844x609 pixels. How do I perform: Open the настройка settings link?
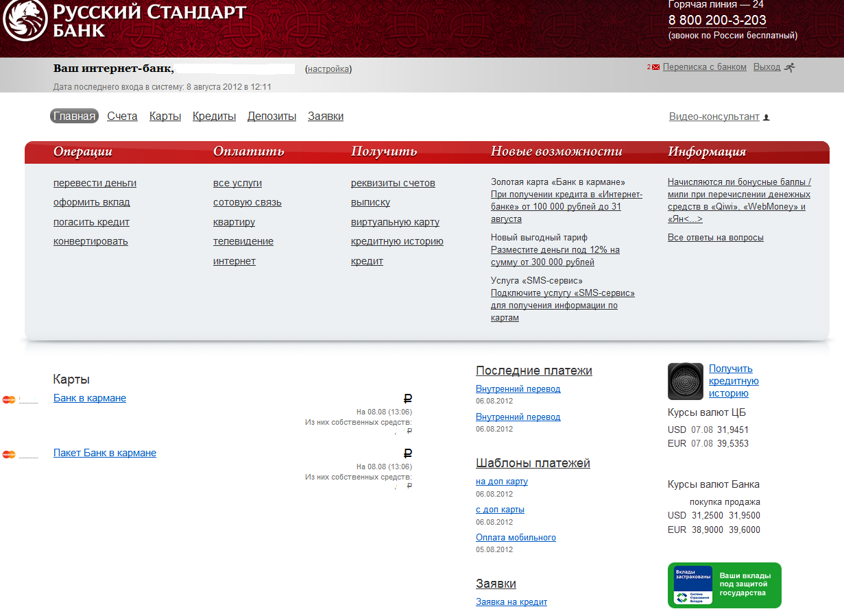(328, 69)
